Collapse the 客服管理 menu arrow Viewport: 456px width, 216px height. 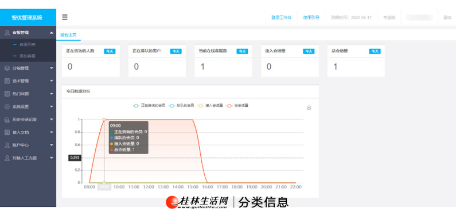[52, 33]
